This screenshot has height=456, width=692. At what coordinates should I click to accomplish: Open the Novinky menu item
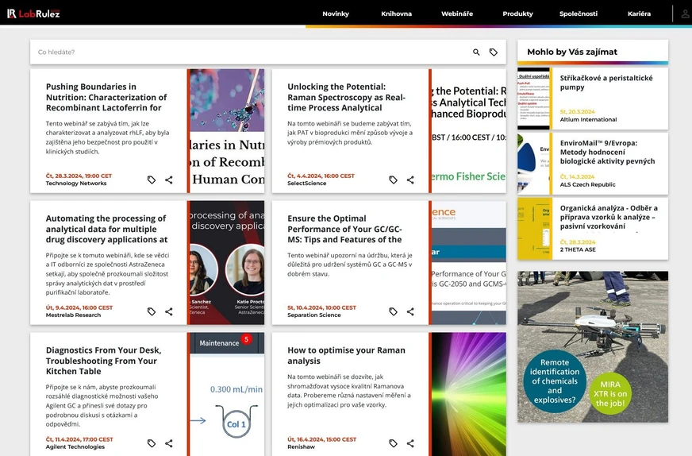pos(336,14)
